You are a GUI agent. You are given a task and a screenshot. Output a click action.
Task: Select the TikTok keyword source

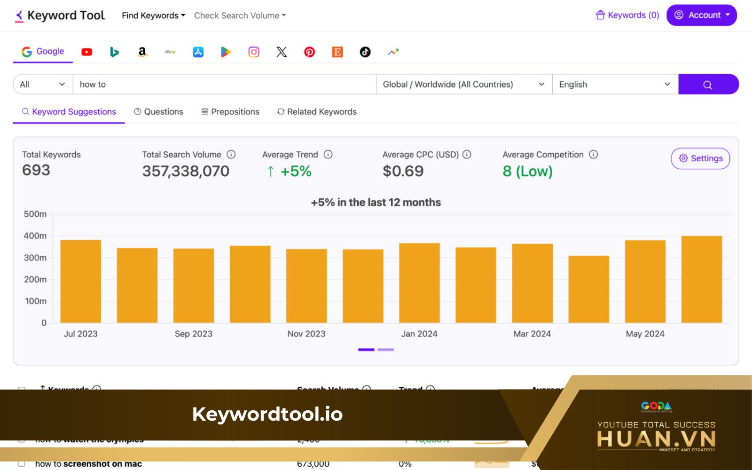365,52
